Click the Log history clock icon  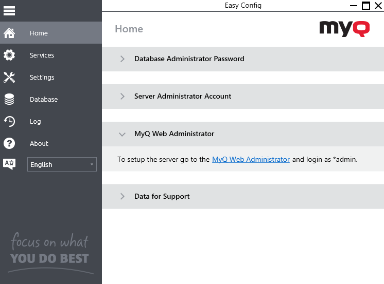9,122
